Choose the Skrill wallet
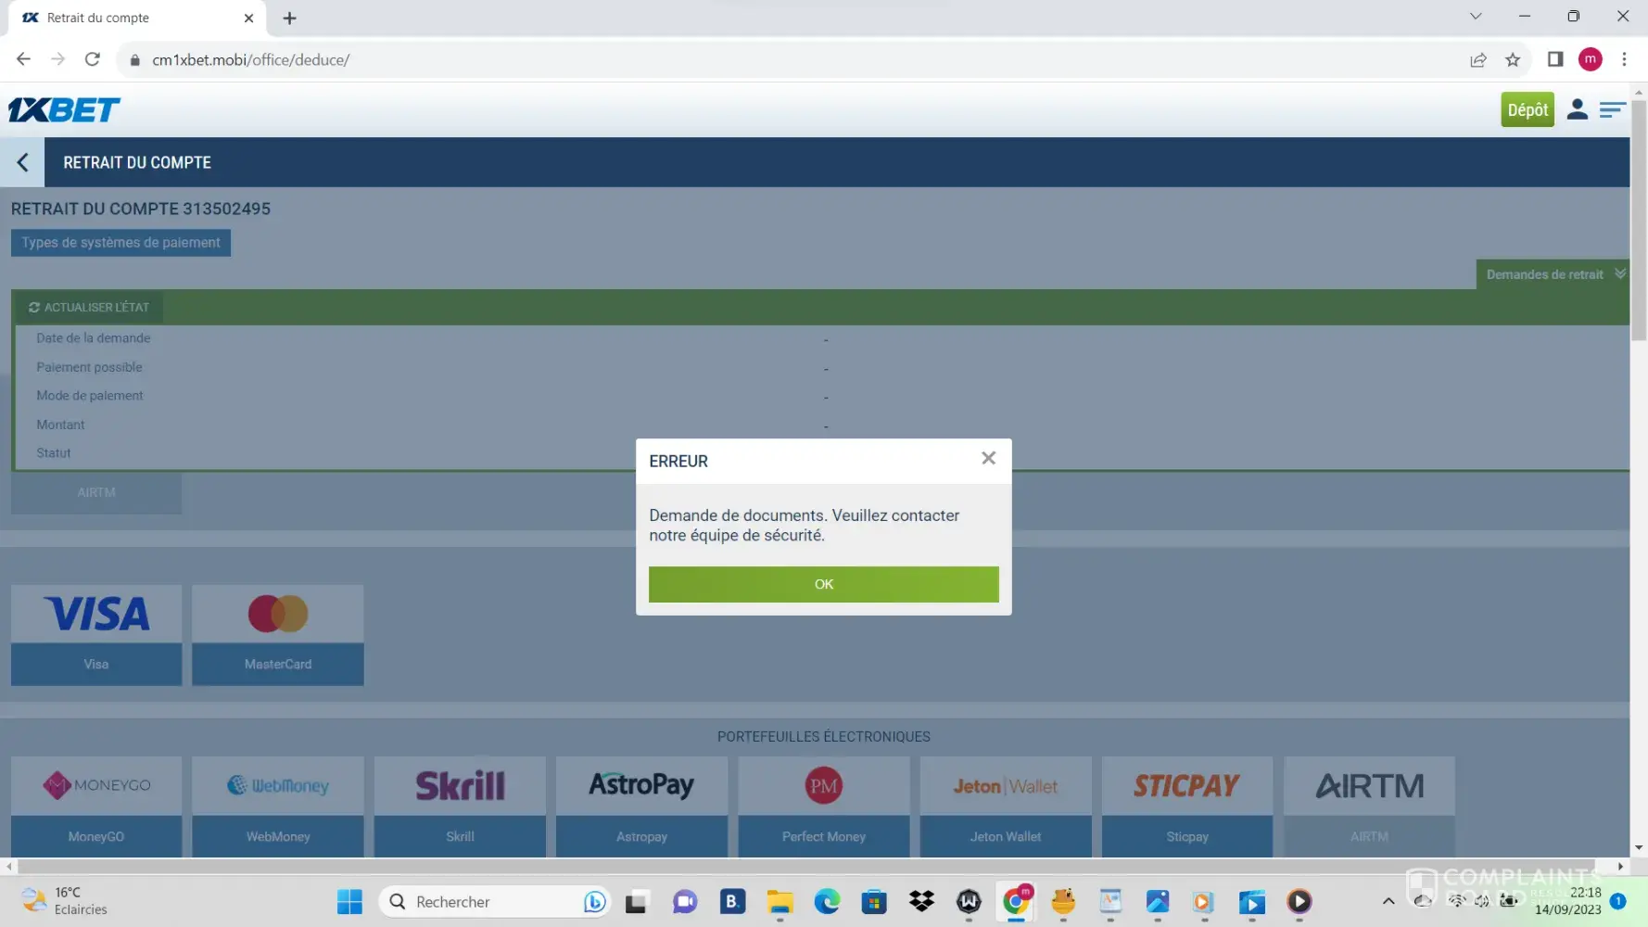The height and width of the screenshot is (927, 1648). (460, 806)
